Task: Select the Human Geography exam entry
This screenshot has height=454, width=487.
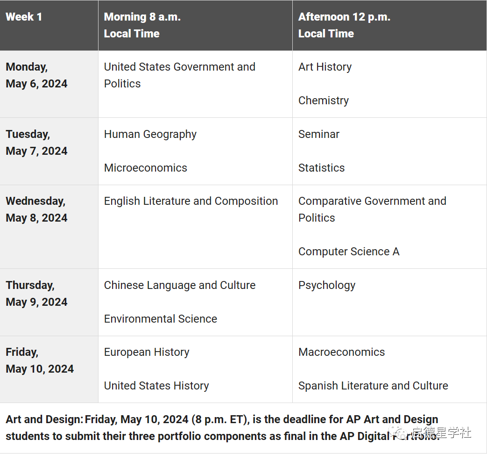Action: (150, 134)
